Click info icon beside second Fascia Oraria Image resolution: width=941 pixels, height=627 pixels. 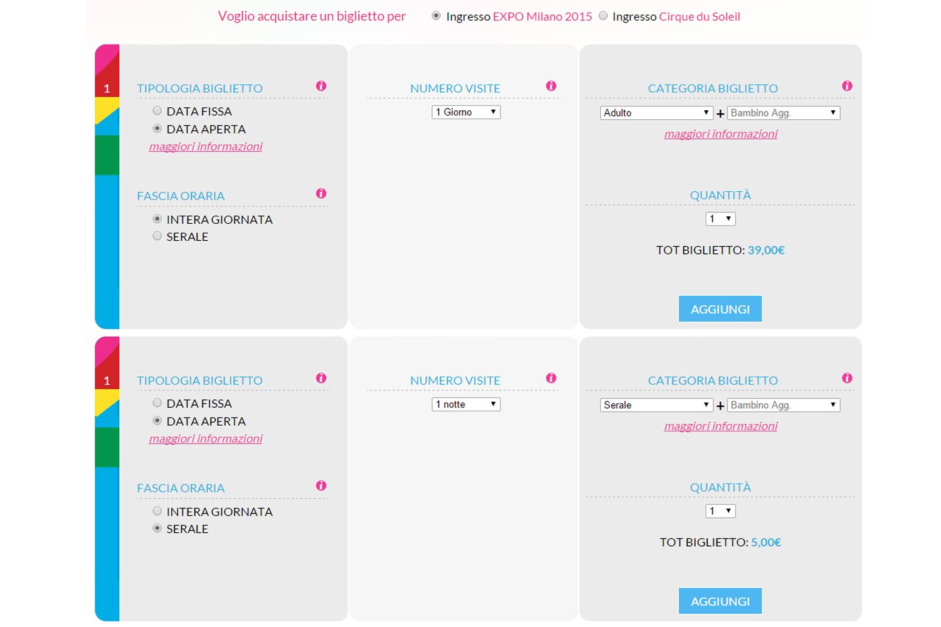click(321, 486)
